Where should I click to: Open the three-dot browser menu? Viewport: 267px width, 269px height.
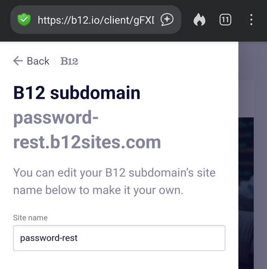(251, 20)
